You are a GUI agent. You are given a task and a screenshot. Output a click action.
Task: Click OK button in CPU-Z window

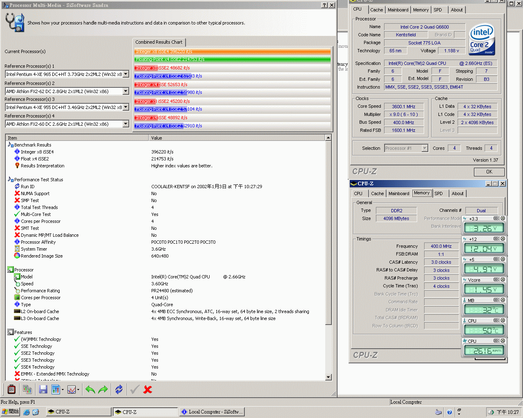[x=489, y=172]
